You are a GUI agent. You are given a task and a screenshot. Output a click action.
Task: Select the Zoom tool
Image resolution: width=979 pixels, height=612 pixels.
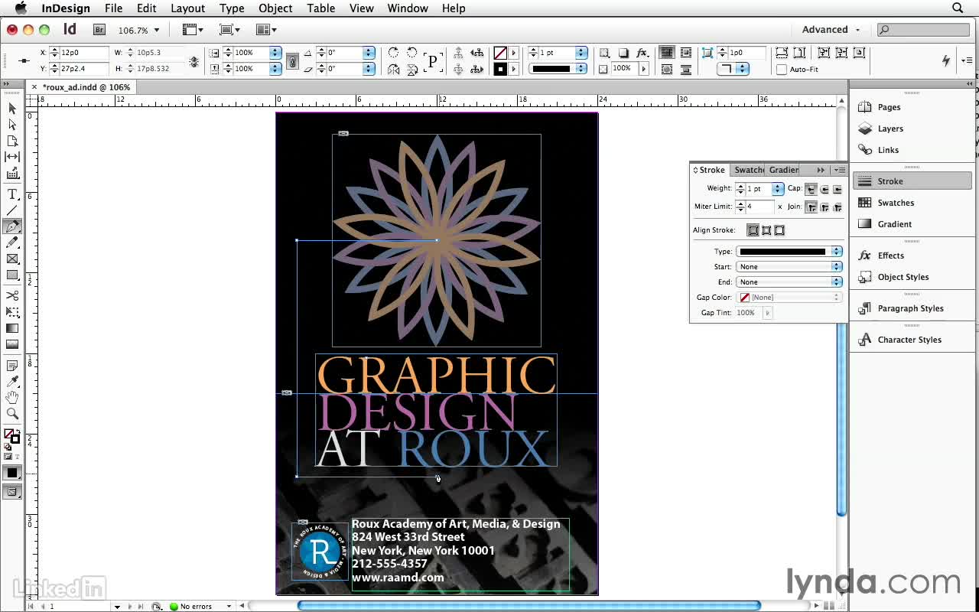click(12, 414)
